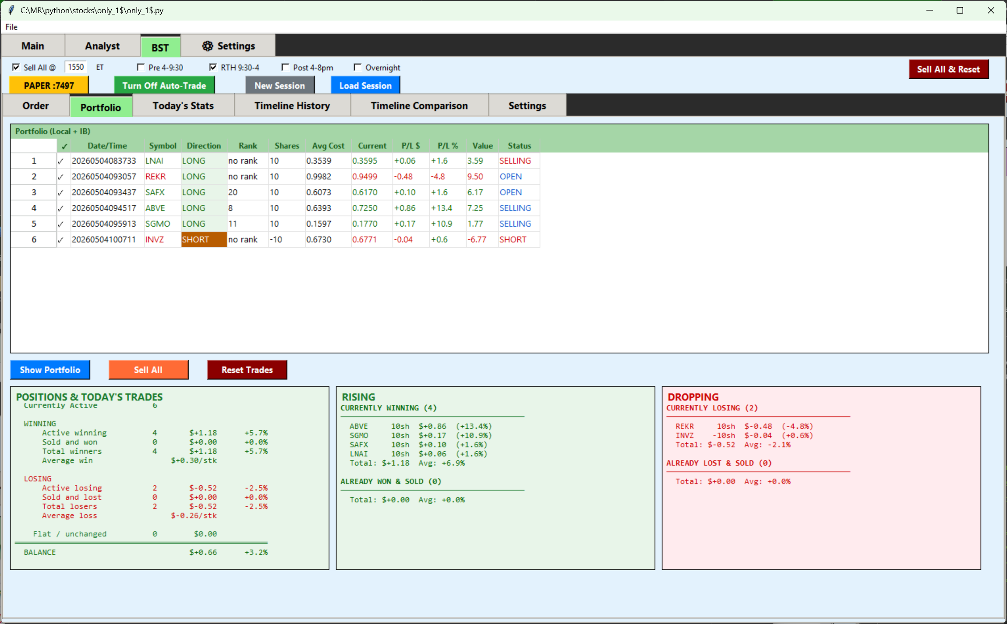Select the BST tab
The height and width of the screenshot is (624, 1007).
click(160, 47)
